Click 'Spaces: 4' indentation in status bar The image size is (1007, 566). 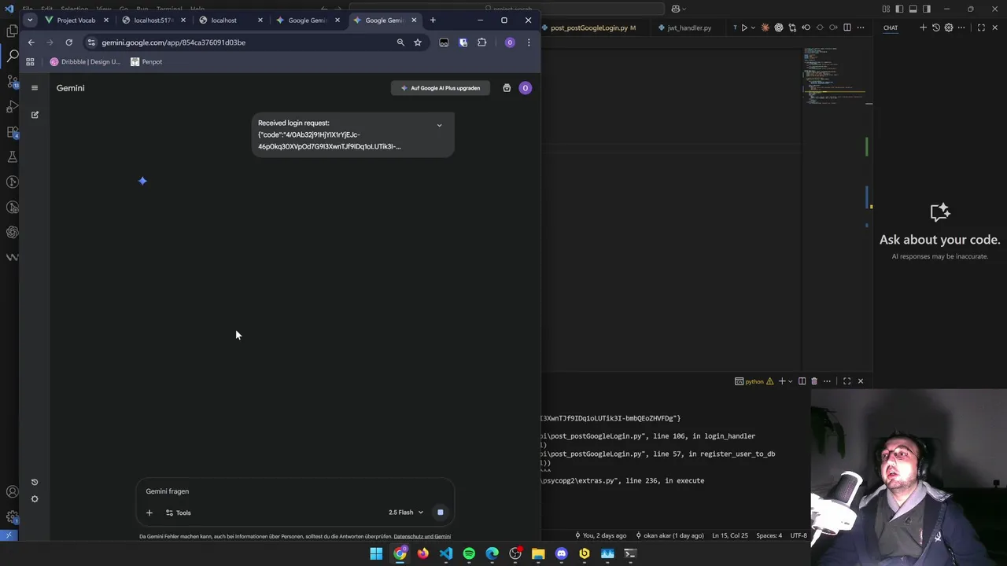coord(769,535)
